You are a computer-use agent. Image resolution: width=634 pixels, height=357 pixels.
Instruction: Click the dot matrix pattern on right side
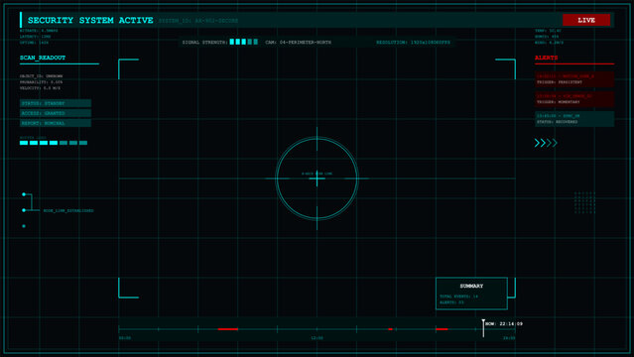[x=584, y=202]
